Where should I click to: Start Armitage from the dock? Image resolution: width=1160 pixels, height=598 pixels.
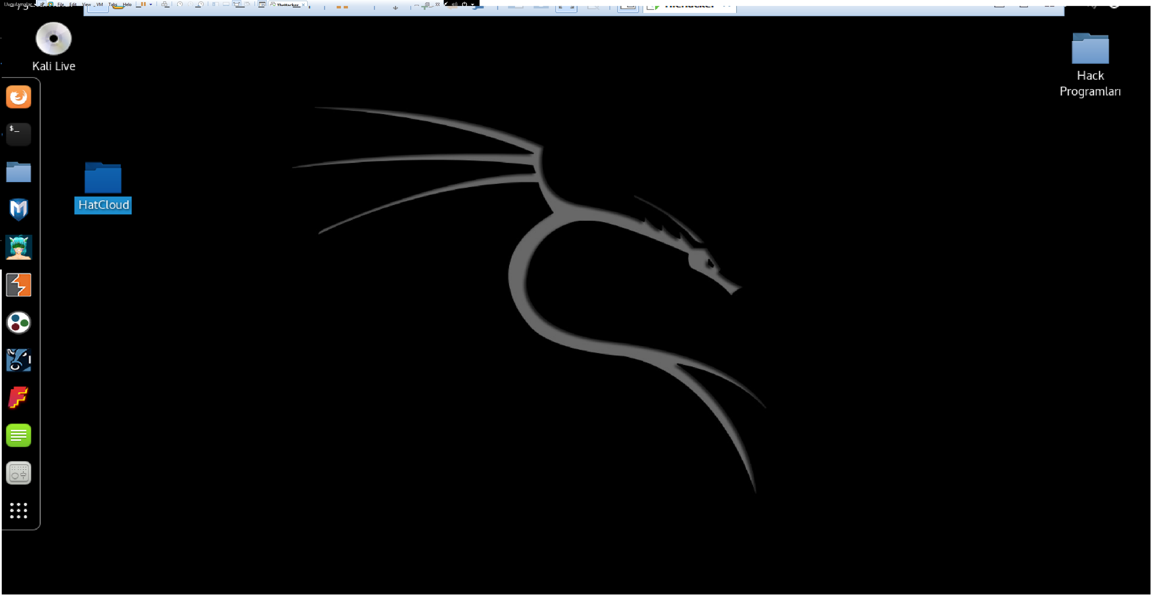(x=19, y=247)
